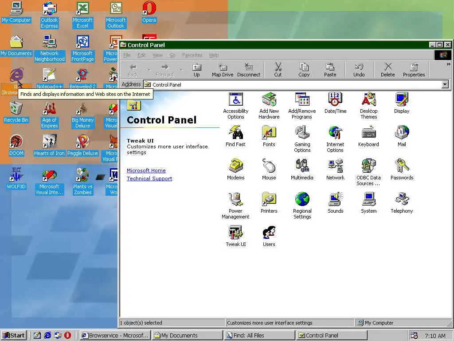The height and width of the screenshot is (341, 454).
Task: Launch Internet Explorer from Quick Launch
Action: tap(47, 336)
